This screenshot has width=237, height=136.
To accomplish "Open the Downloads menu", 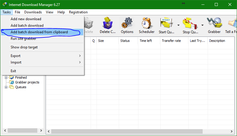I will click(33, 12).
